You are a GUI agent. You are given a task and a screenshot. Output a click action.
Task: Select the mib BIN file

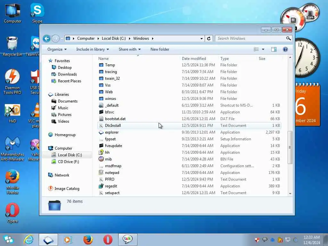click(108, 159)
